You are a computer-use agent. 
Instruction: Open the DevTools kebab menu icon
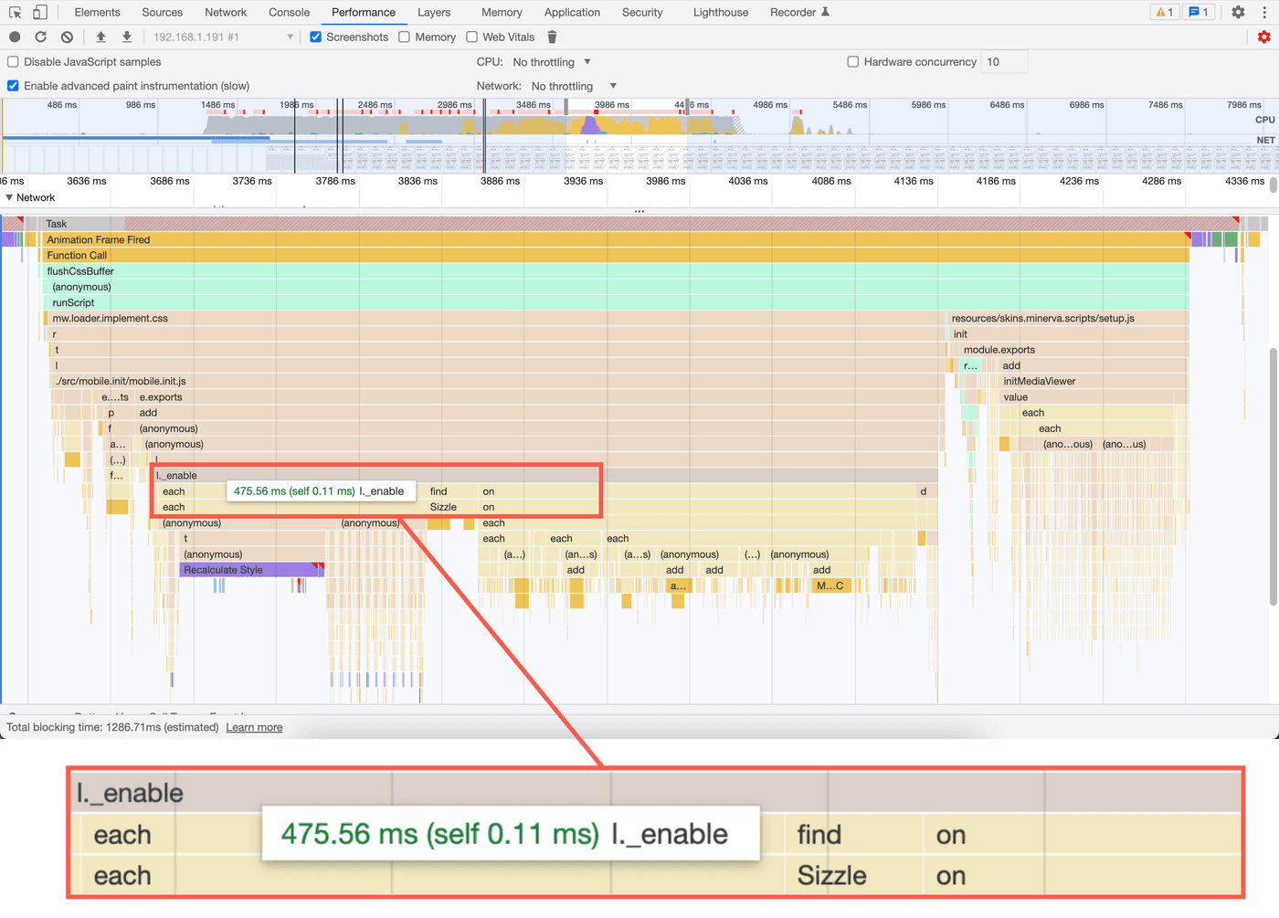point(1265,12)
